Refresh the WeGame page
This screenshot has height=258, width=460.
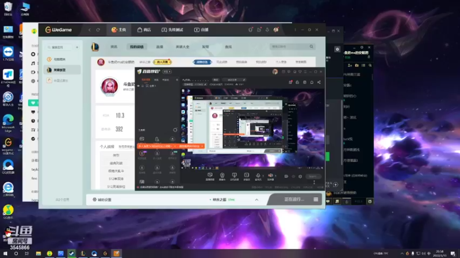[98, 30]
